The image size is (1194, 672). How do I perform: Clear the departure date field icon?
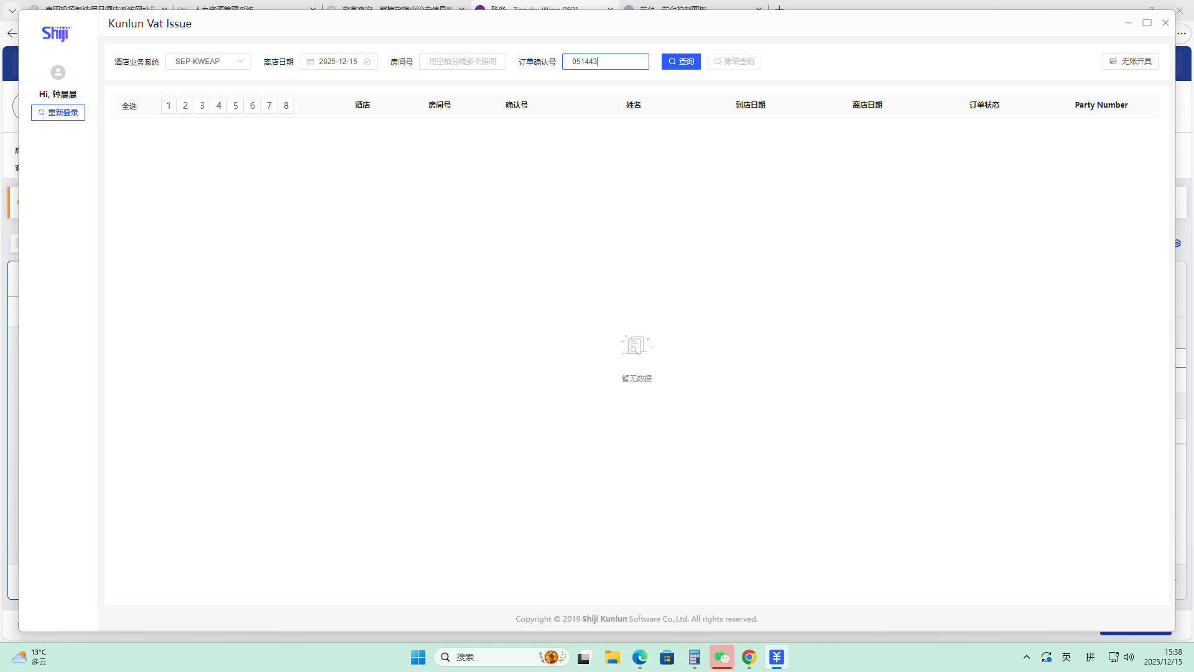point(367,62)
